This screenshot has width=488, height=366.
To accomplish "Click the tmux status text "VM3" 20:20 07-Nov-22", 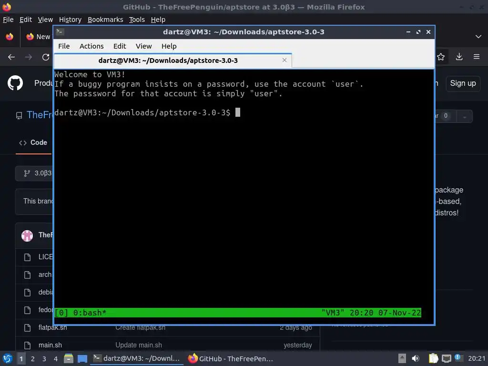I will coord(371,313).
